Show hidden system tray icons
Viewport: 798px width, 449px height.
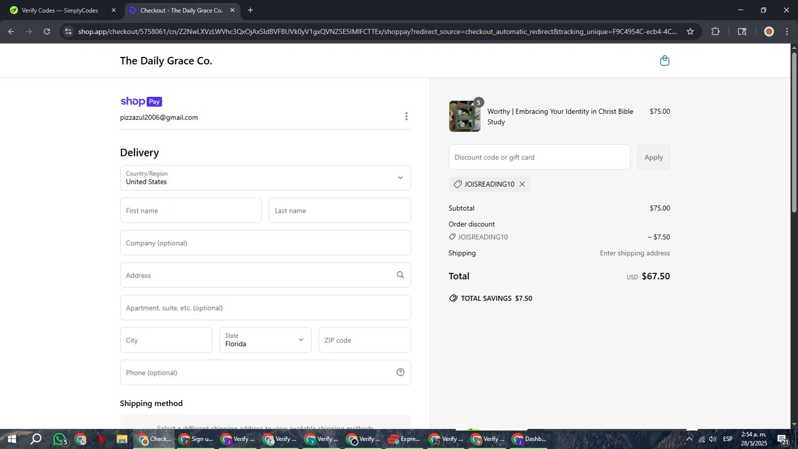[689, 439]
